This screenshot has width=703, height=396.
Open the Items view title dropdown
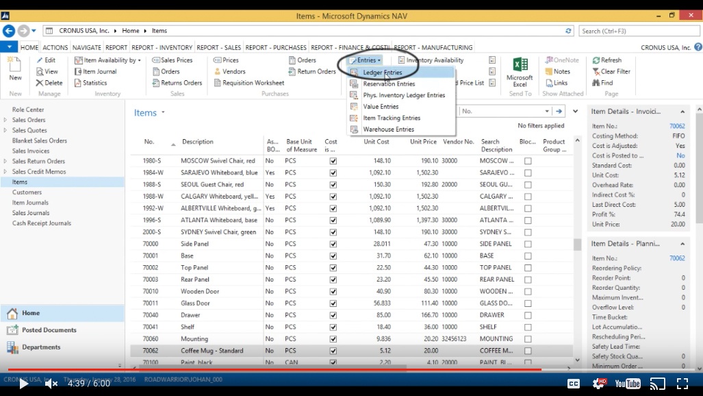pyautogui.click(x=163, y=112)
